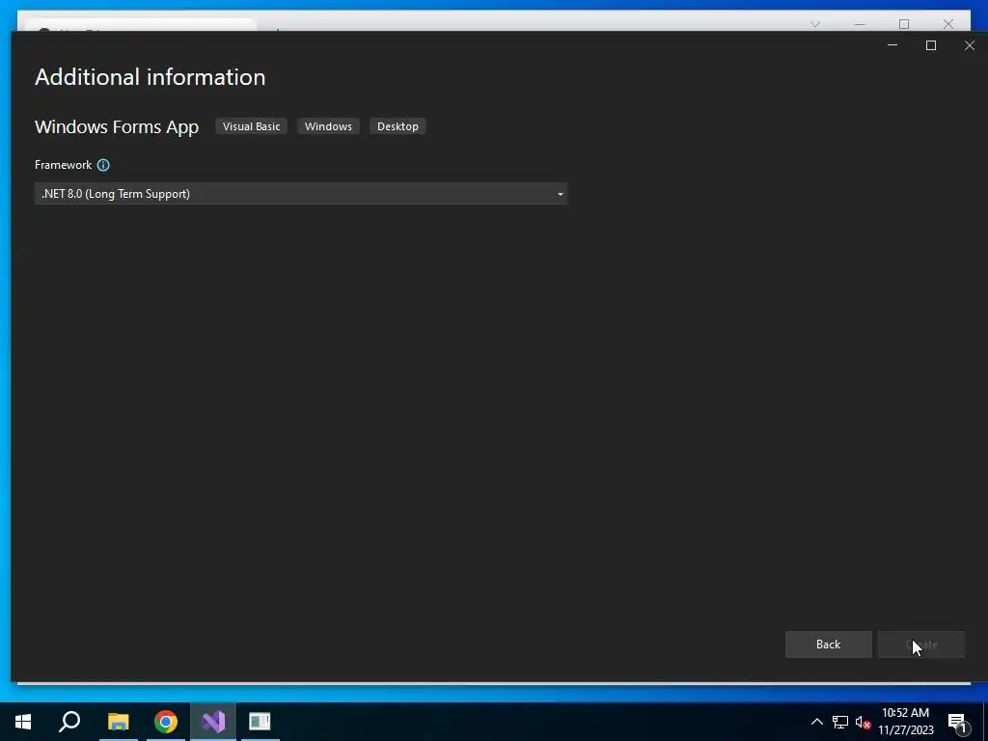Open the Windows Start menu

23,722
